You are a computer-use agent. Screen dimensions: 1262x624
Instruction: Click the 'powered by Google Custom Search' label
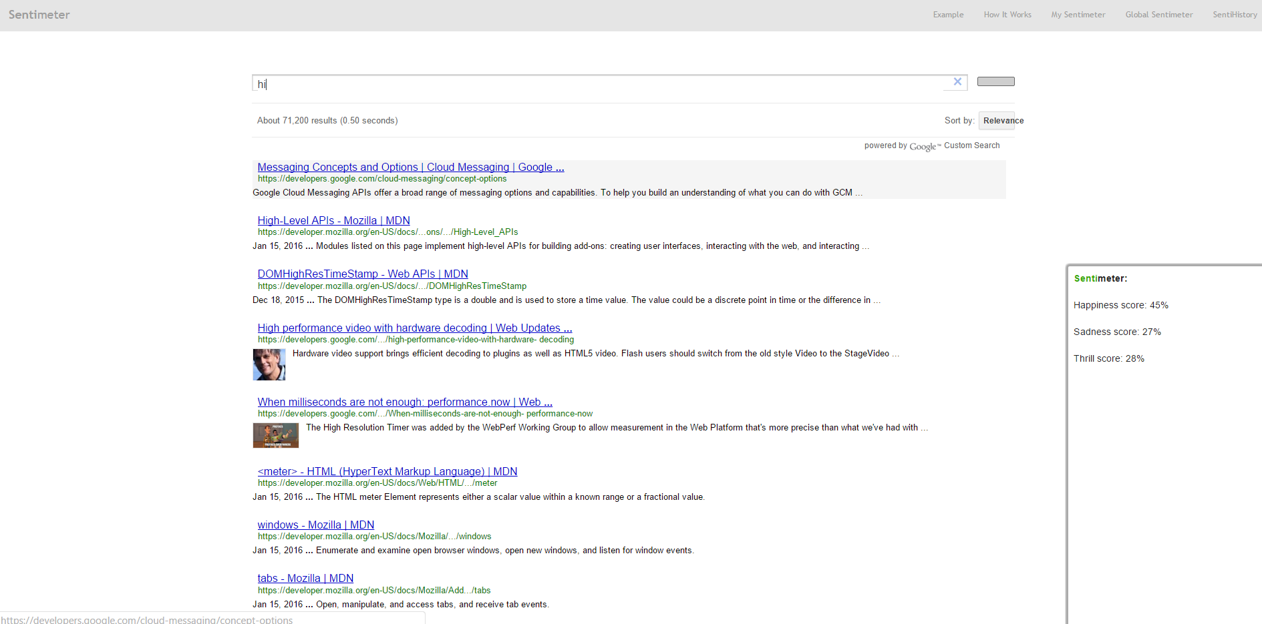(932, 146)
